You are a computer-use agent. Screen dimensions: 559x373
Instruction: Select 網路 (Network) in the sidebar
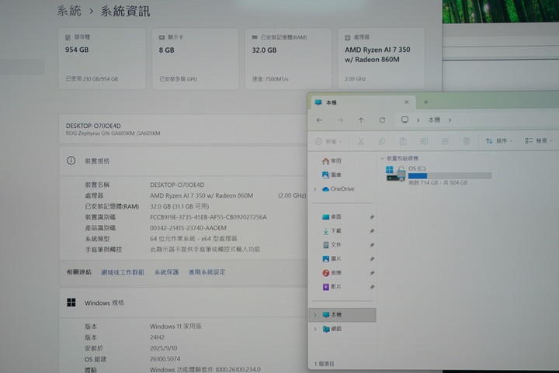tap(332, 329)
